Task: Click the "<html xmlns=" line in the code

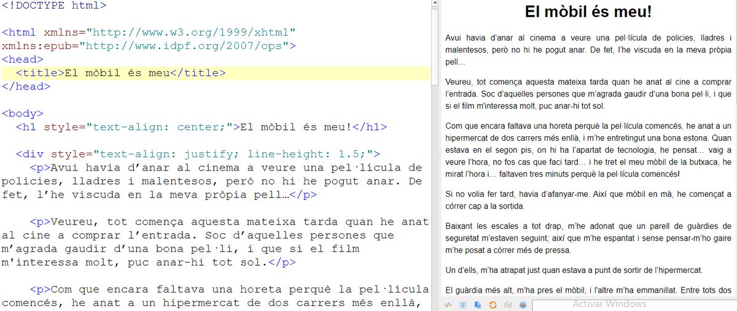Action: 149,33
